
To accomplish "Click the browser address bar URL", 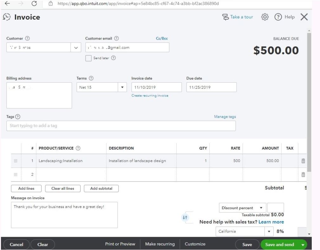I will 138,3.
